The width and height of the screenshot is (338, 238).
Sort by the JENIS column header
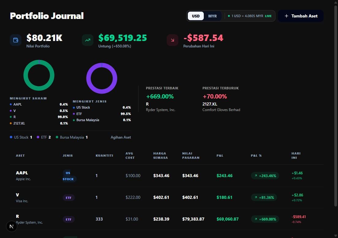point(68,156)
